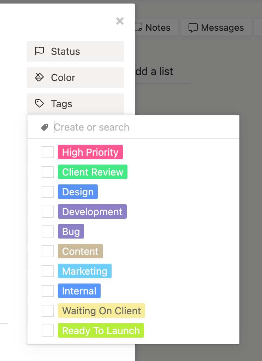This screenshot has height=361, width=262.
Task: Click the Messages speech bubble icon
Action: pos(193,28)
